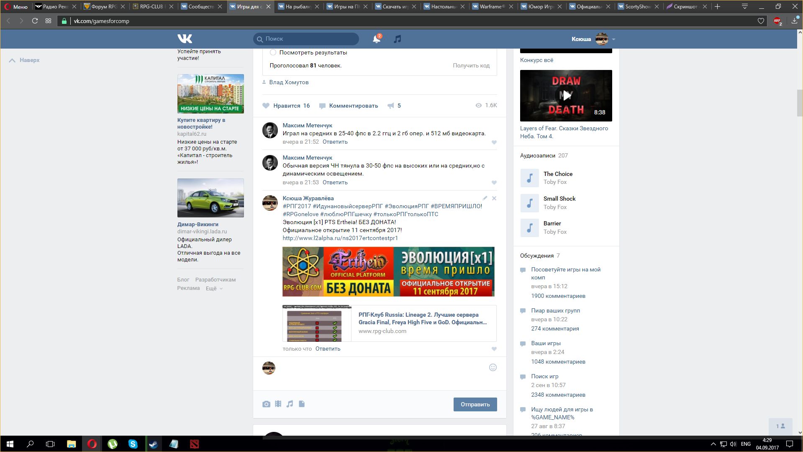Attach a photo with the camera icon
The image size is (803, 452).
click(266, 404)
